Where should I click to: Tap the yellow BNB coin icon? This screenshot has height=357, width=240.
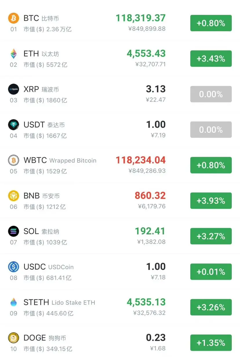click(x=14, y=196)
